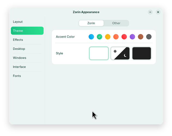Choose the blue accent color
This screenshot has width=172, height=136.
[x=91, y=37]
